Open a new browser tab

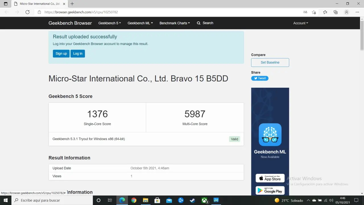(x=72, y=4)
